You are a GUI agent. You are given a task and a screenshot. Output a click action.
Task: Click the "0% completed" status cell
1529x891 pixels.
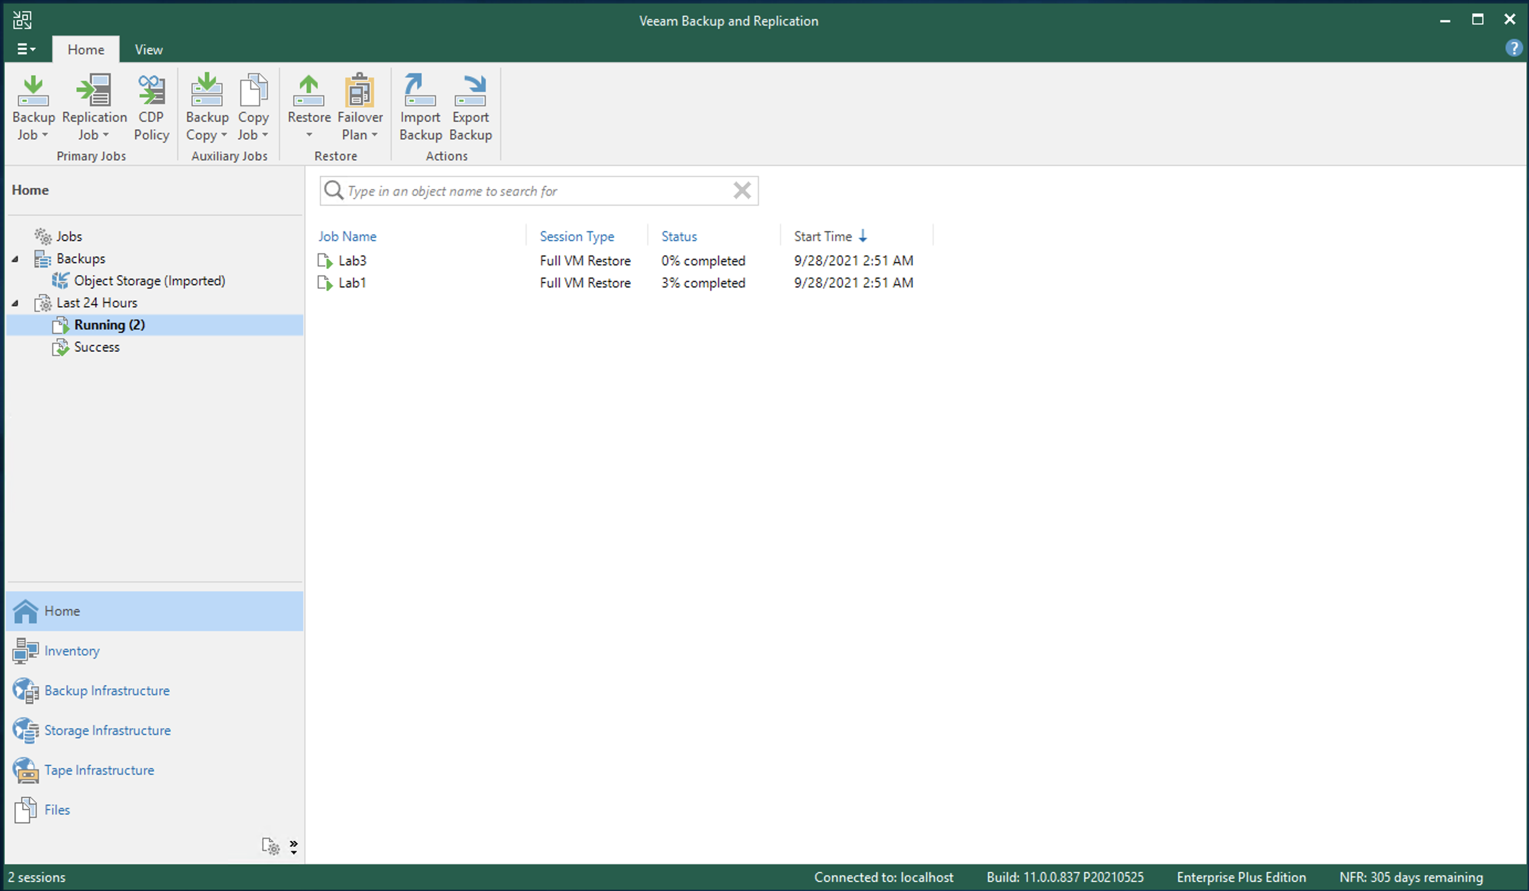pyautogui.click(x=703, y=261)
